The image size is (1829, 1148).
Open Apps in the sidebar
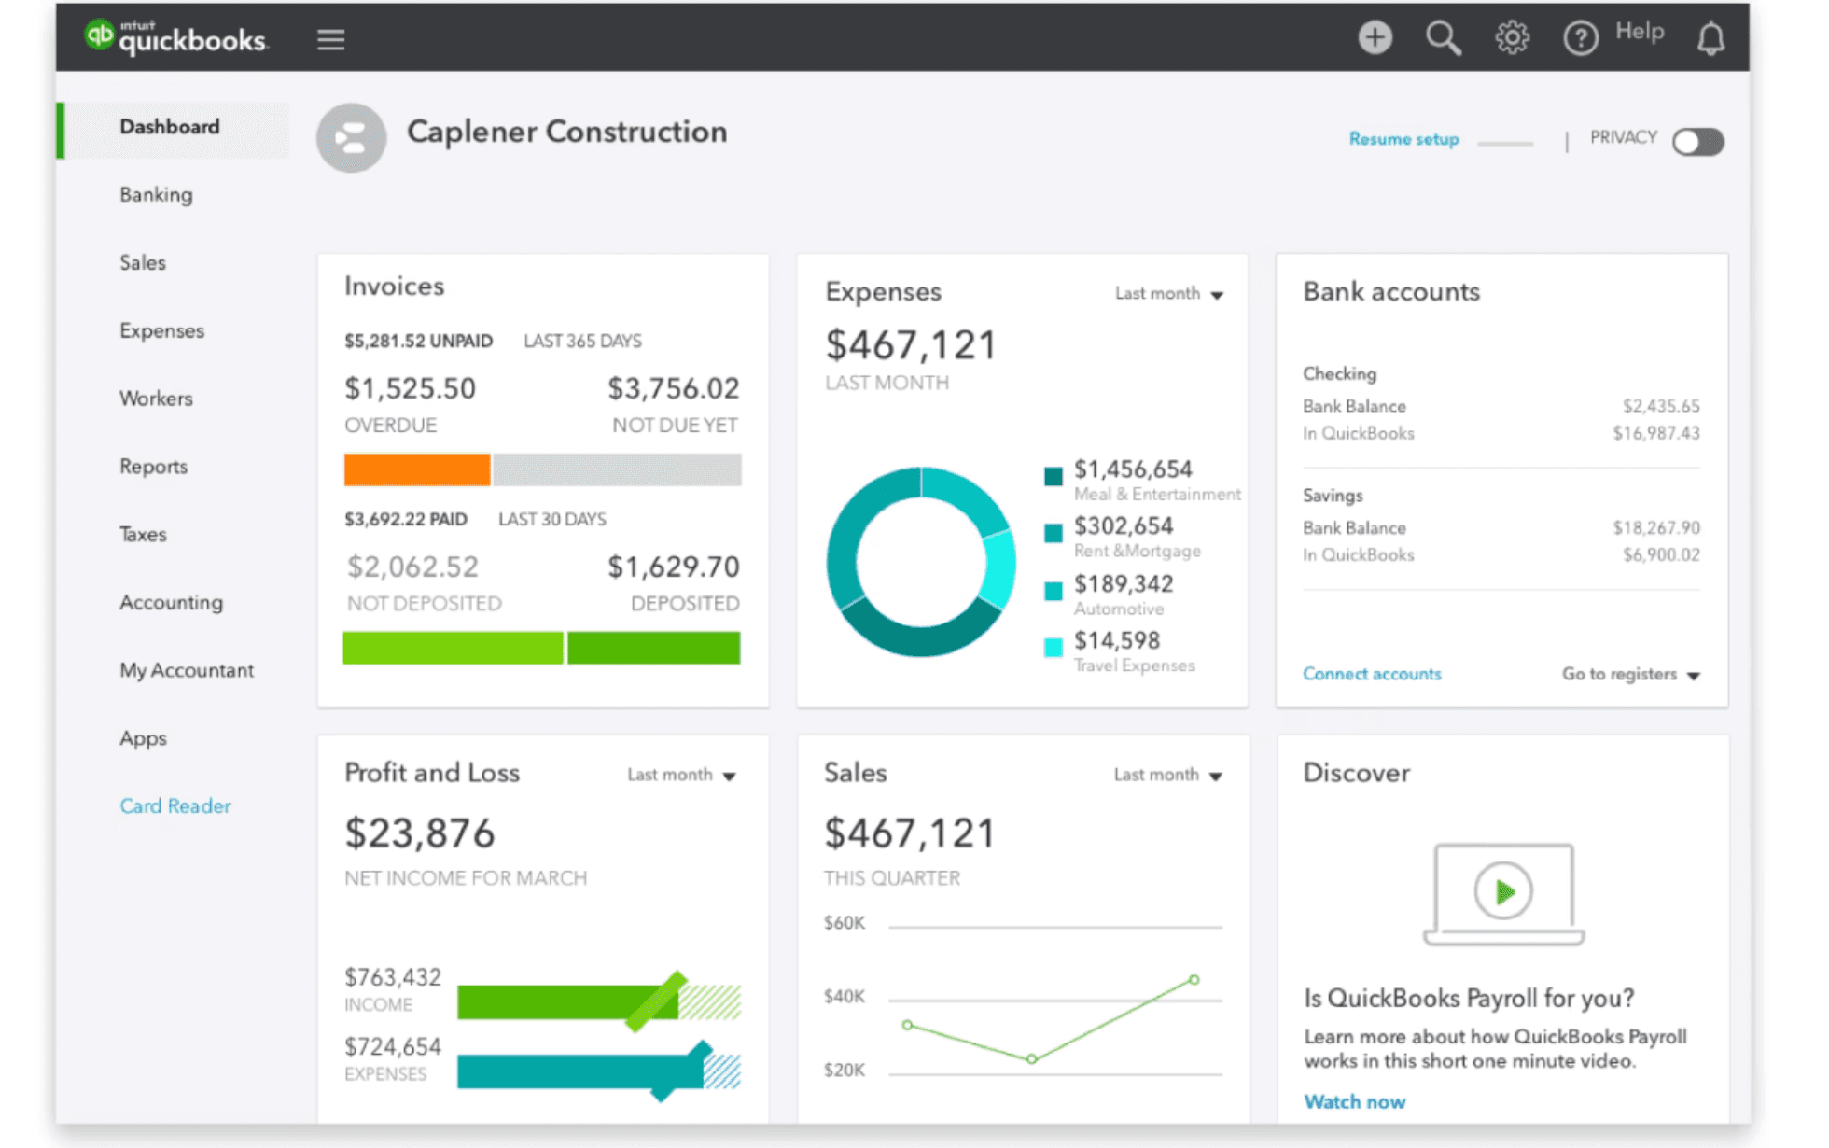[143, 739]
